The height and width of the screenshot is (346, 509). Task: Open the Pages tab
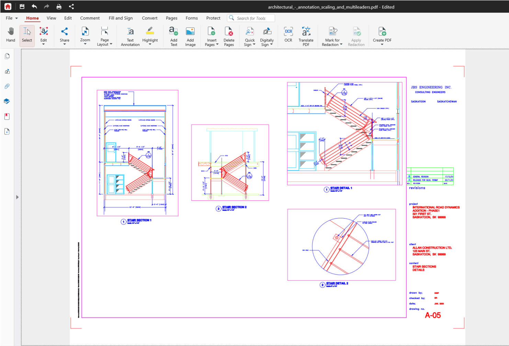(x=172, y=18)
